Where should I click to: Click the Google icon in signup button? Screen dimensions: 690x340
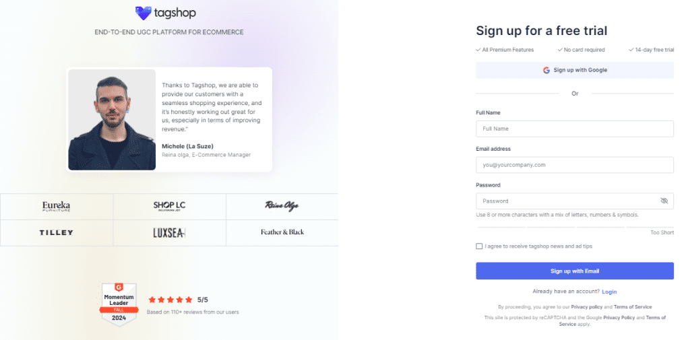[546, 70]
